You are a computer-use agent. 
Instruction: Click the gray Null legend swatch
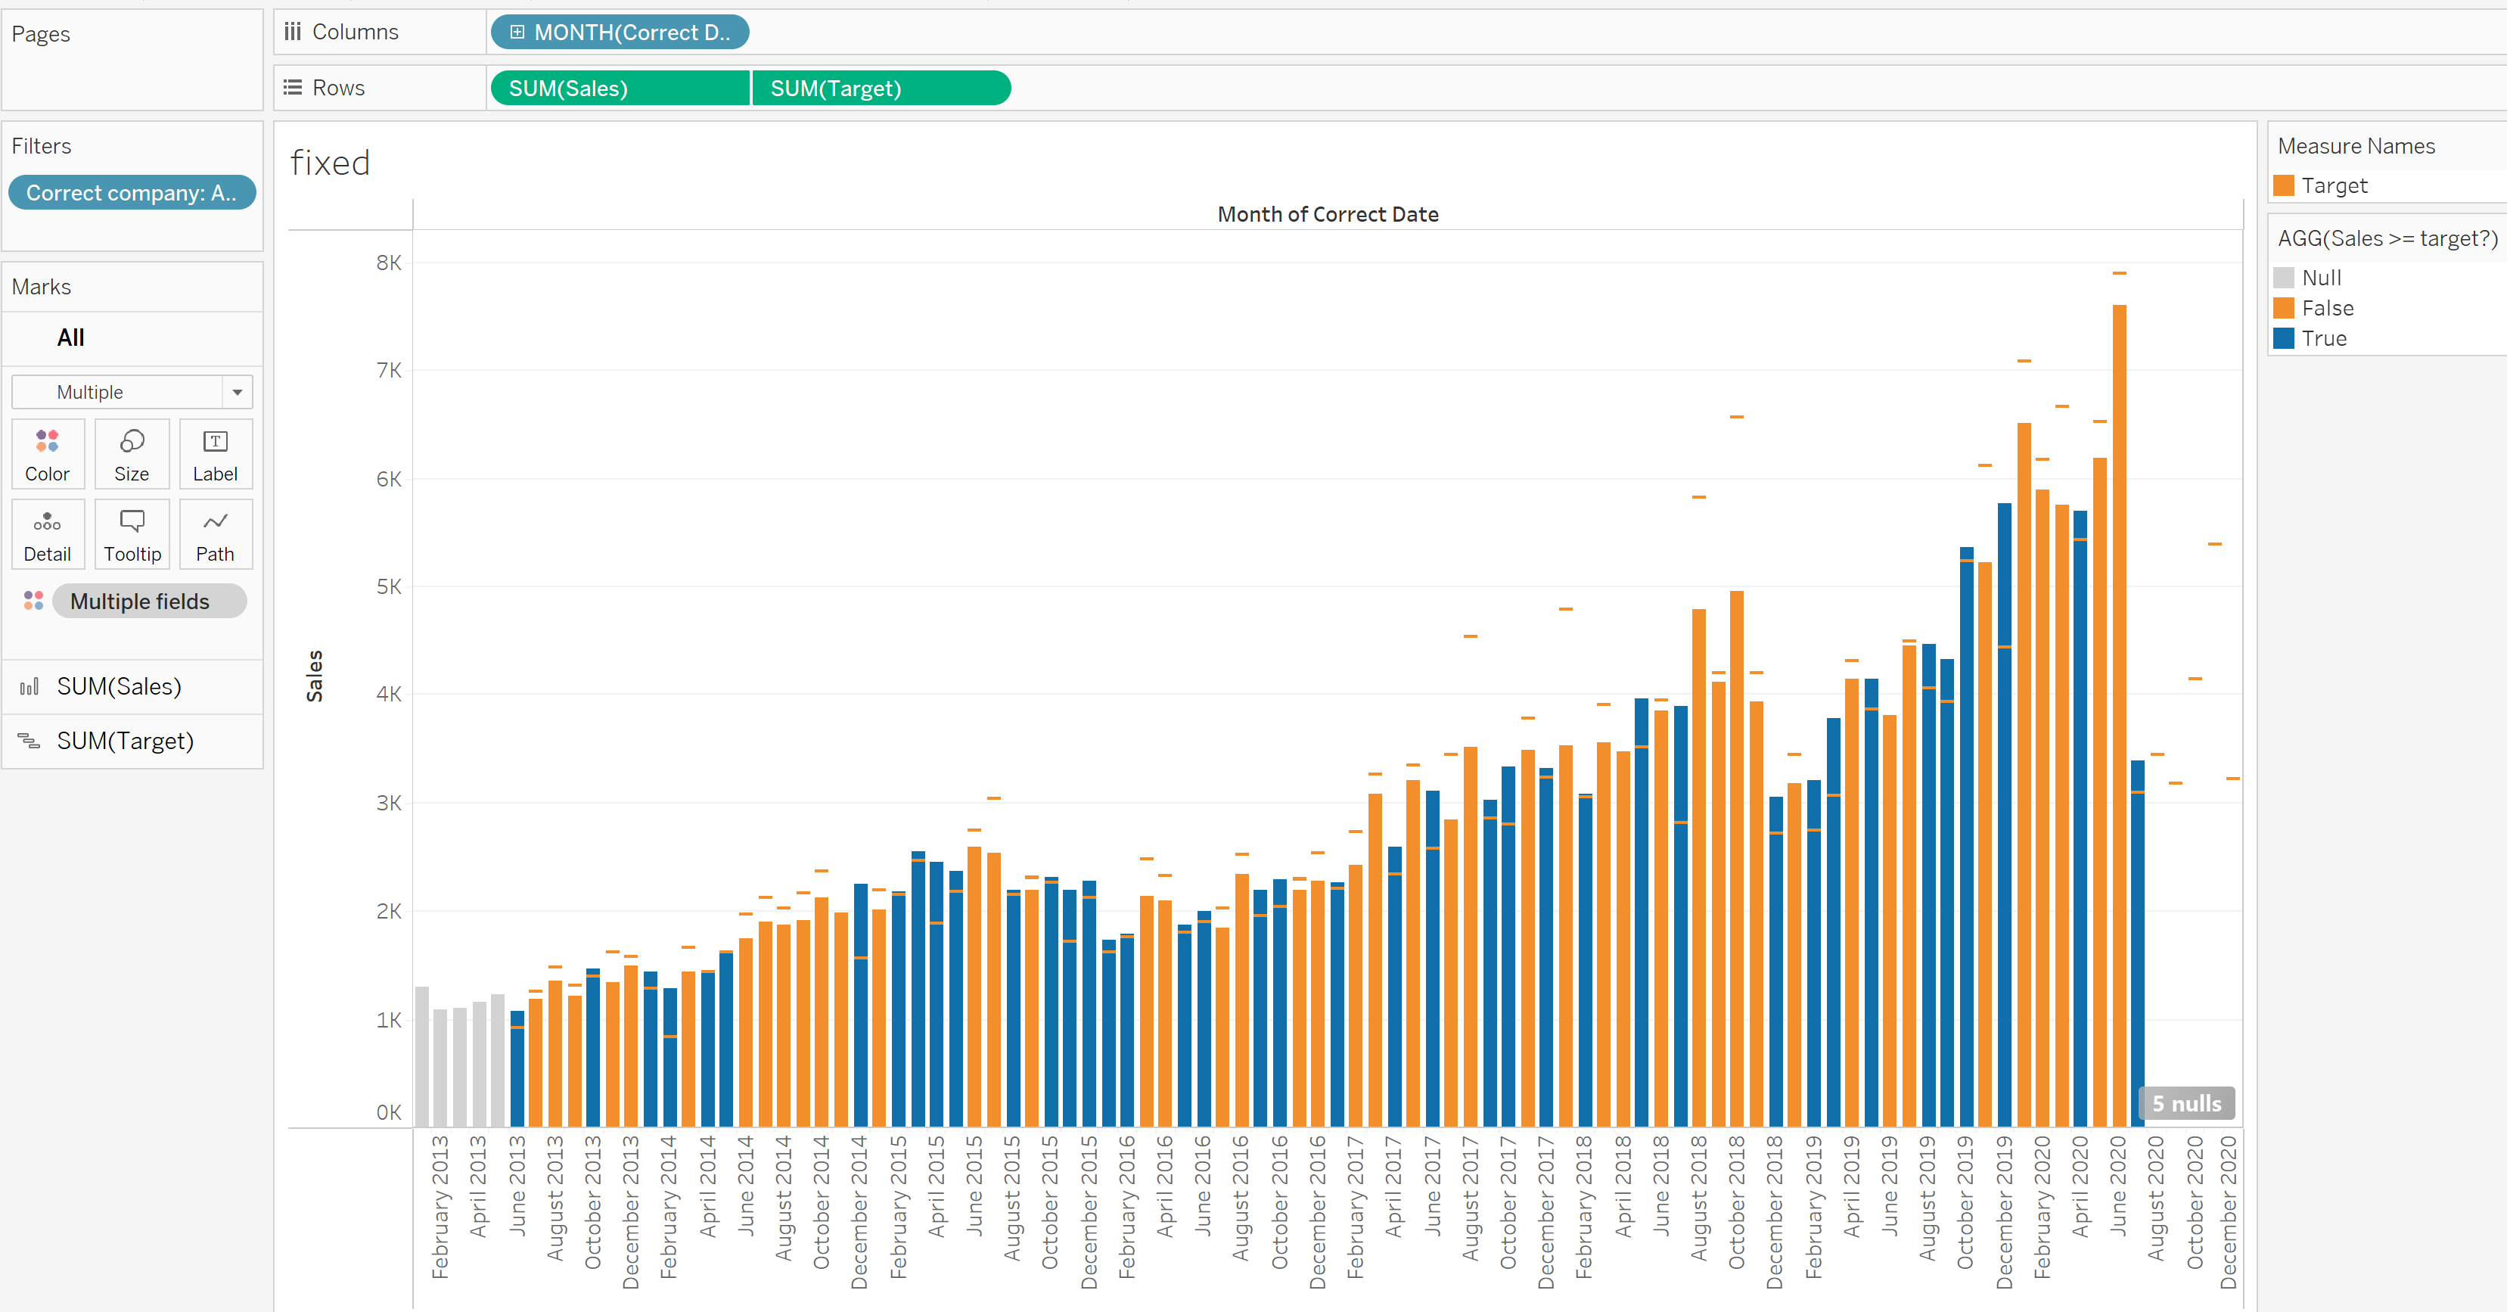(2283, 278)
